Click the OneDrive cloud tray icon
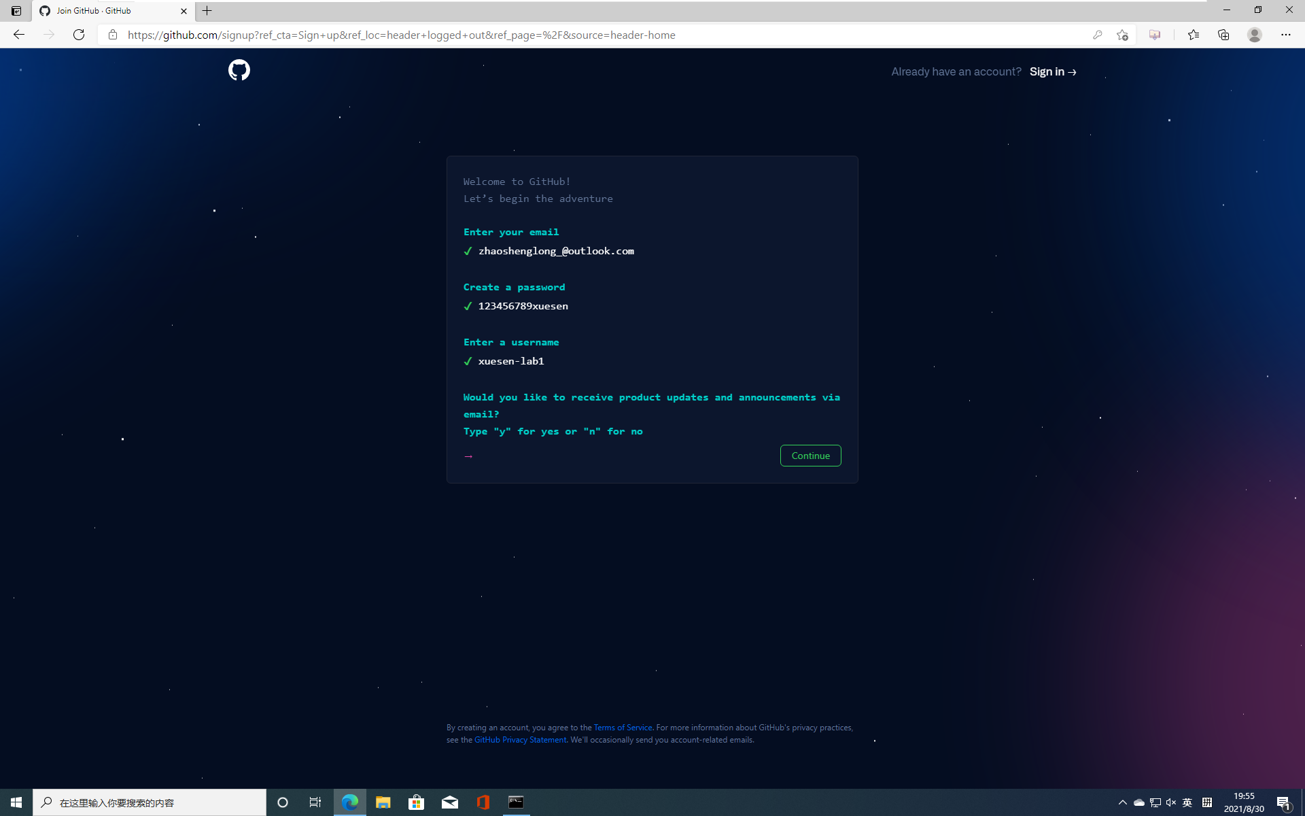Viewport: 1305px width, 816px height. point(1139,802)
